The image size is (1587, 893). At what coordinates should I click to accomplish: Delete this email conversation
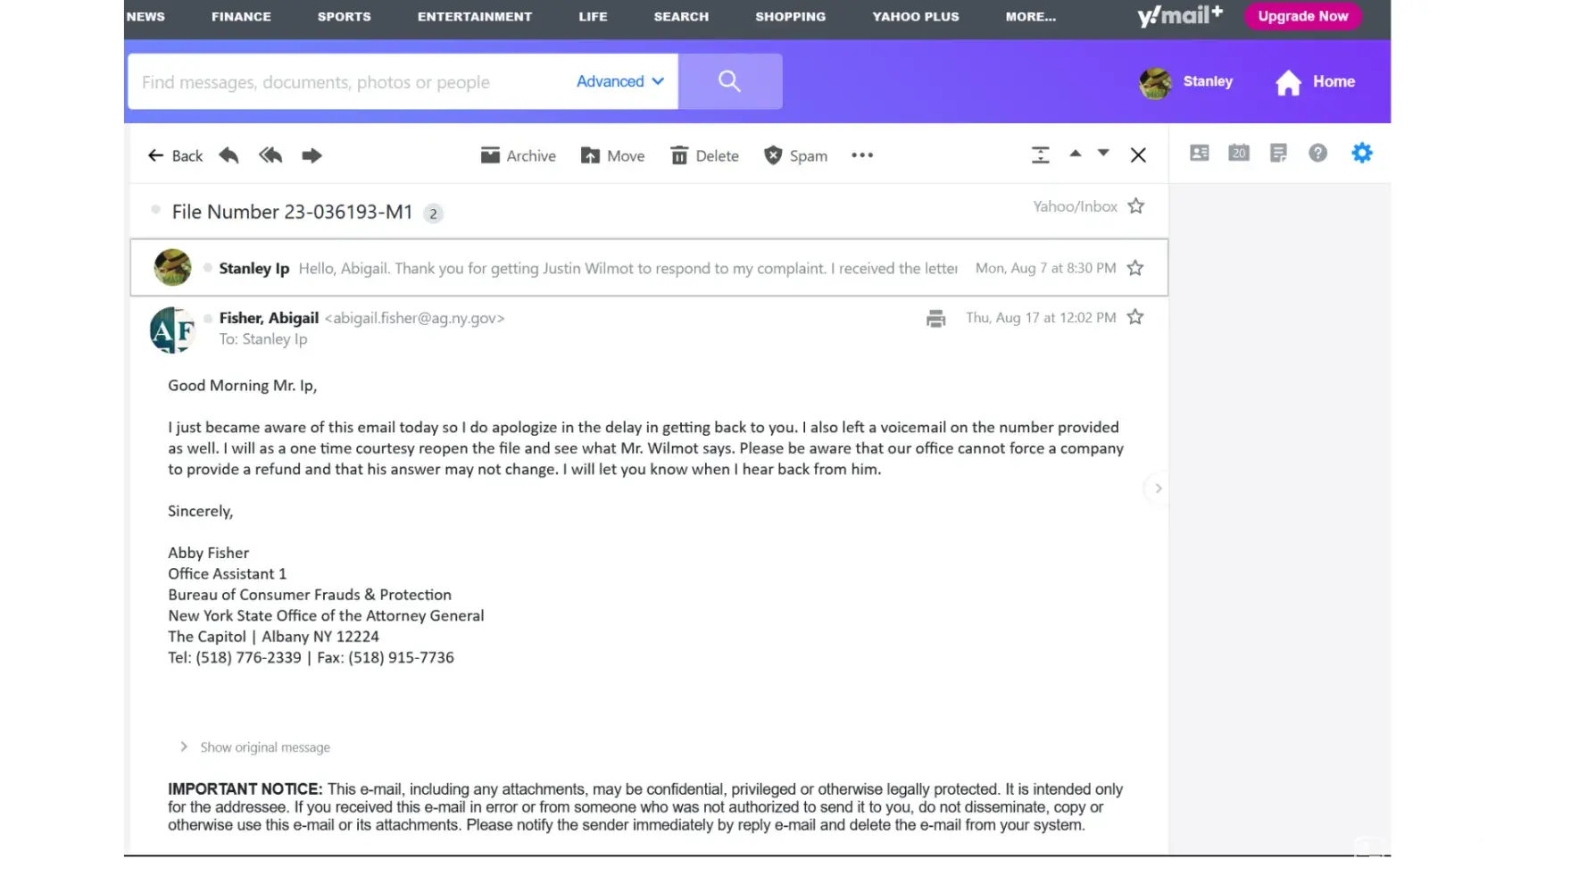(704, 155)
